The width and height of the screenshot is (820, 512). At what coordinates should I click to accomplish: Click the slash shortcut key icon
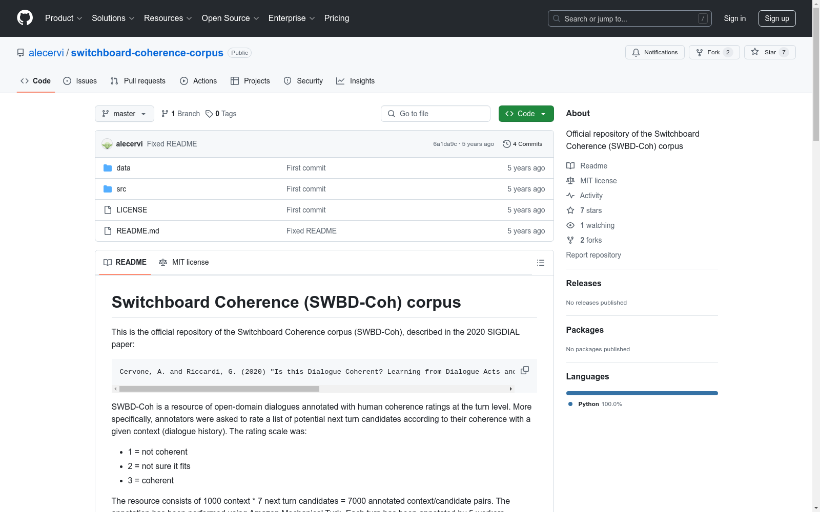coord(703,18)
